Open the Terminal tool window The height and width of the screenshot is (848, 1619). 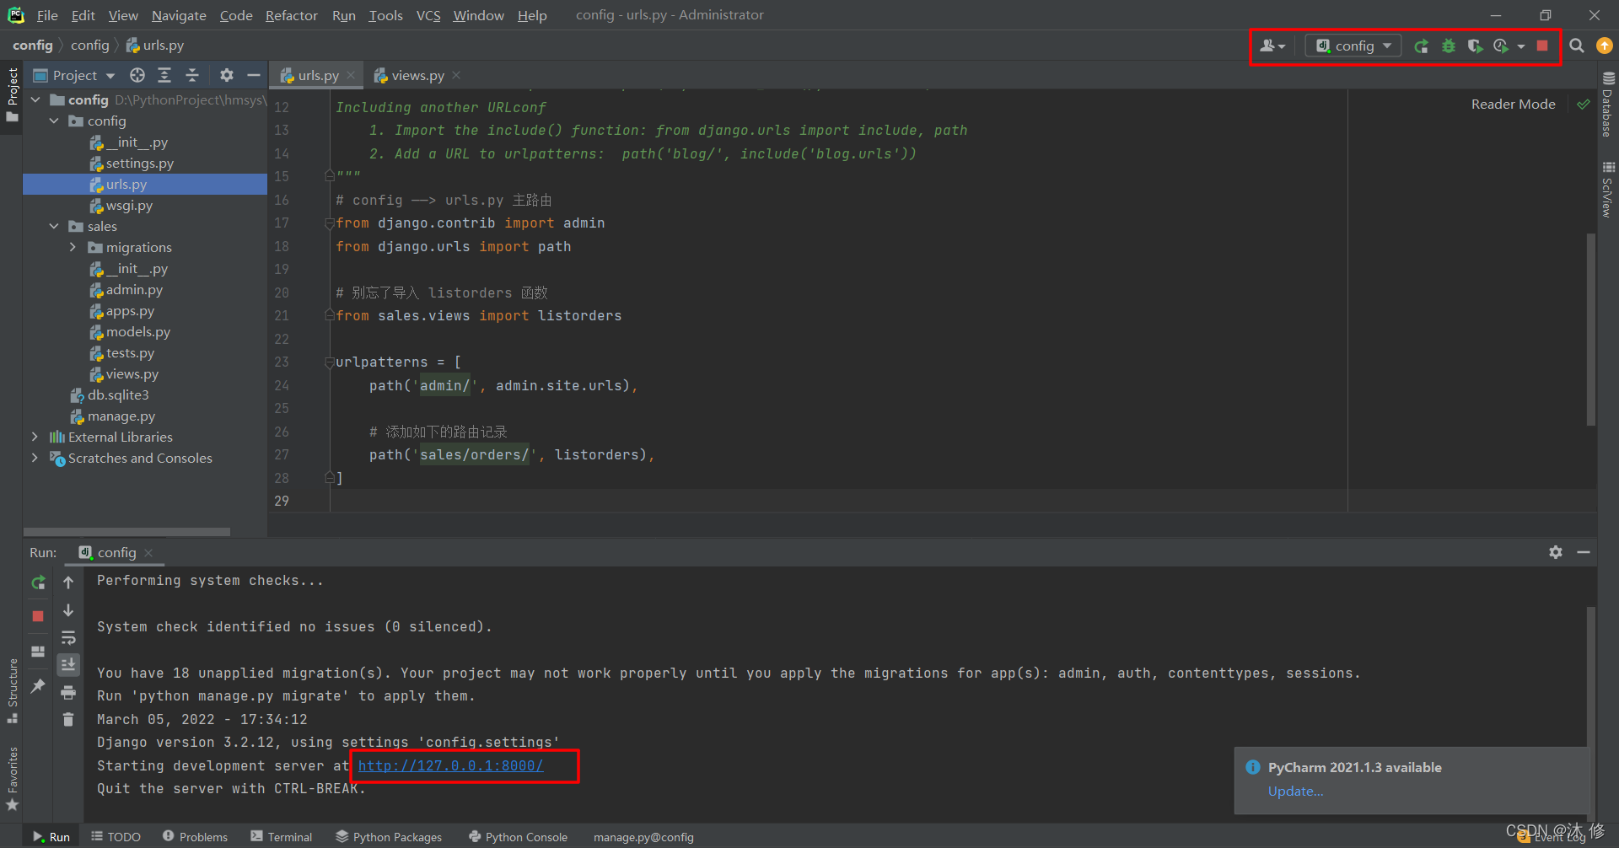pos(281,836)
